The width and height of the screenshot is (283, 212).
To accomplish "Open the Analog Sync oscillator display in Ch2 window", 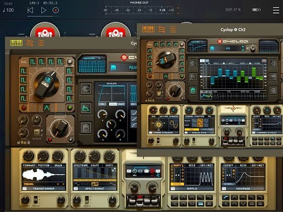I will click(199, 125).
